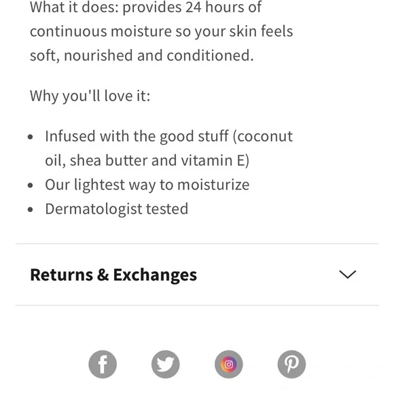
Task: Click the 'What it does' paragraph text
Action: coord(161,31)
